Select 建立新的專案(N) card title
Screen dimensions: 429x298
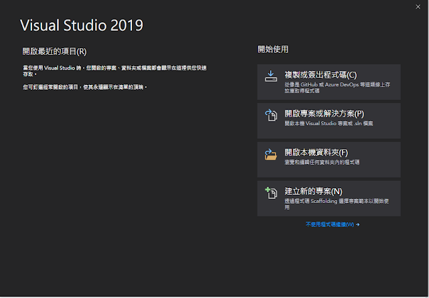tap(313, 191)
